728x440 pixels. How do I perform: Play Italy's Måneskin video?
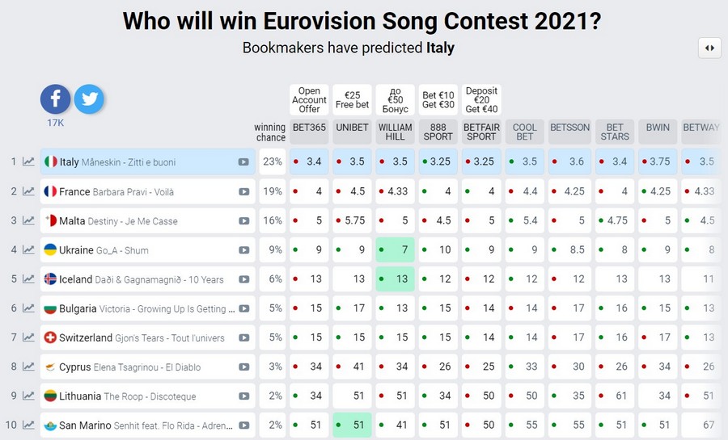[x=243, y=162]
